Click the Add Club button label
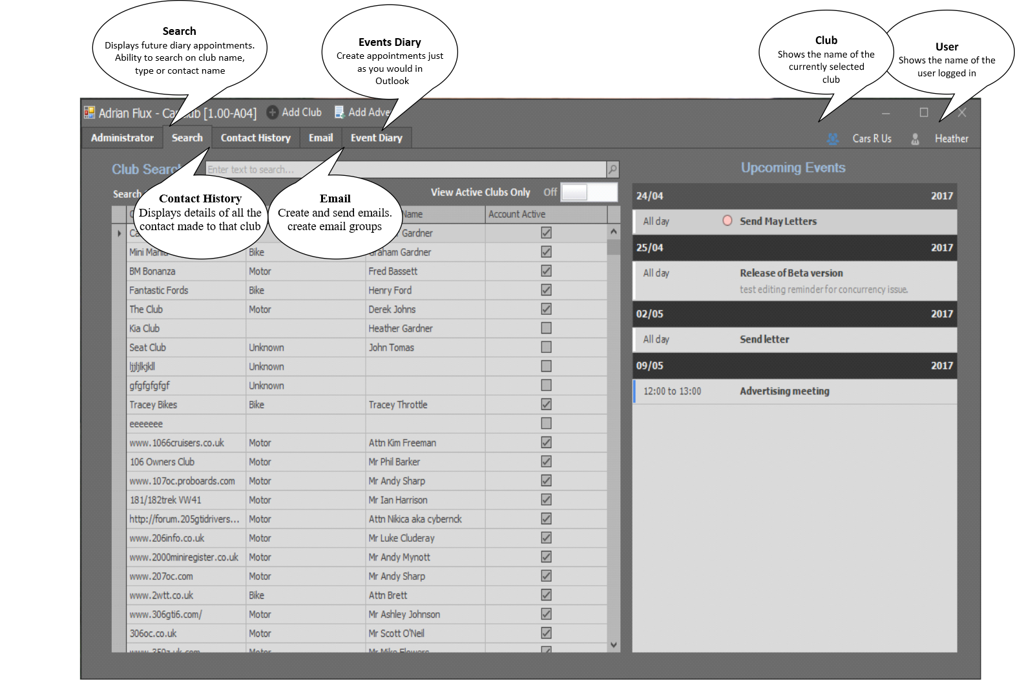 pos(302,112)
